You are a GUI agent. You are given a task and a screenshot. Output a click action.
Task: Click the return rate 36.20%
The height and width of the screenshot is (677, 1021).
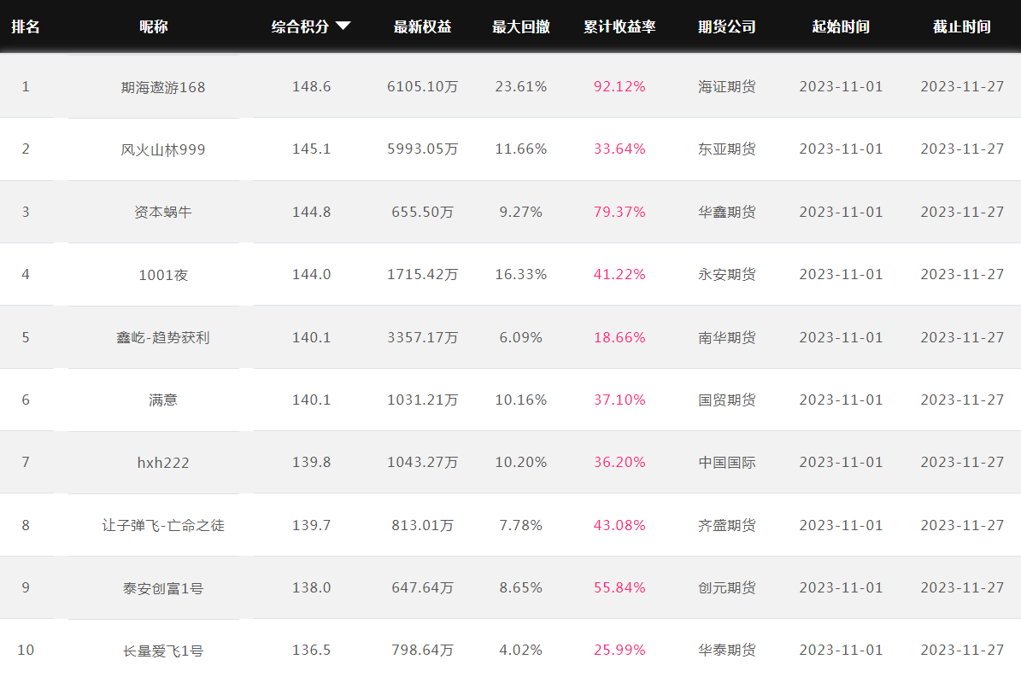[x=619, y=463]
